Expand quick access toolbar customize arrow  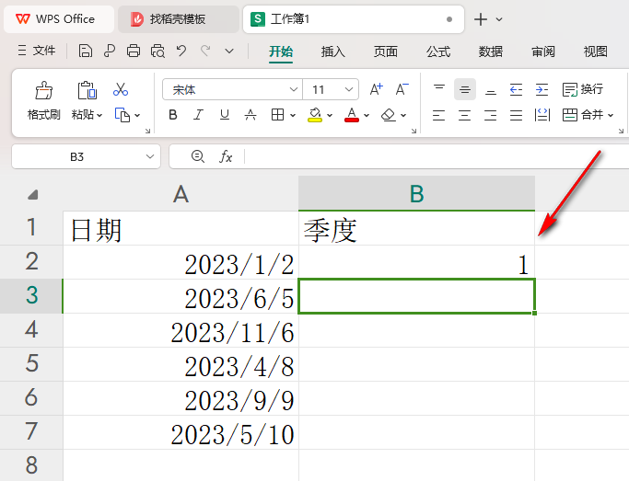tap(229, 51)
